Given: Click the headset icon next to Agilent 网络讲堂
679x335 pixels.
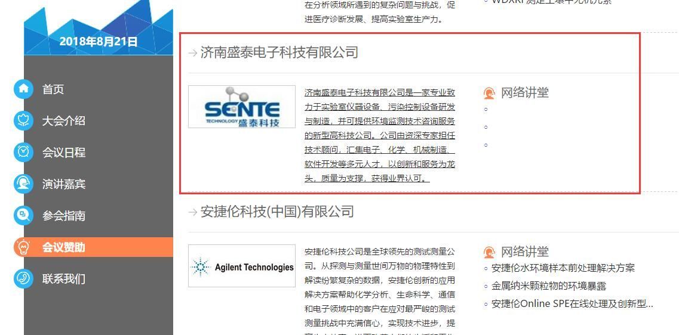Looking at the screenshot, I should [489, 252].
